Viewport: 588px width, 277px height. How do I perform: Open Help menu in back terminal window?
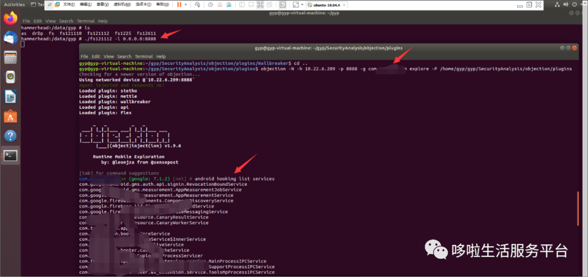pyautogui.click(x=103, y=21)
